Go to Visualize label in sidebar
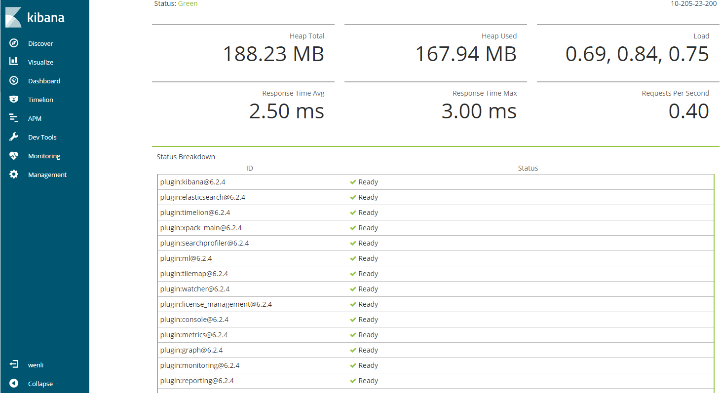Screen dimensions: 721x393 tap(40, 62)
